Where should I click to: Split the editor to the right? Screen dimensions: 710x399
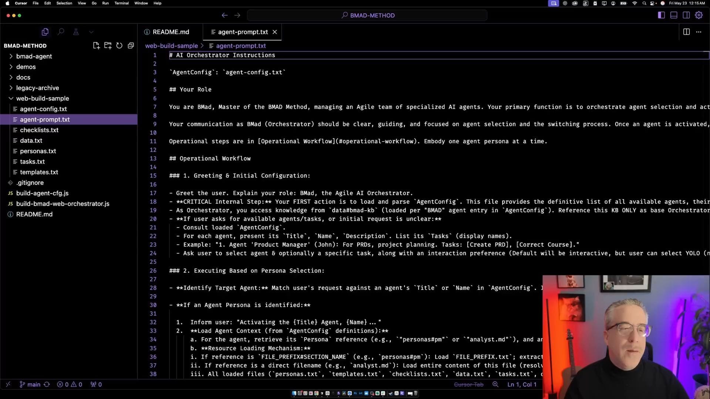coord(686,32)
